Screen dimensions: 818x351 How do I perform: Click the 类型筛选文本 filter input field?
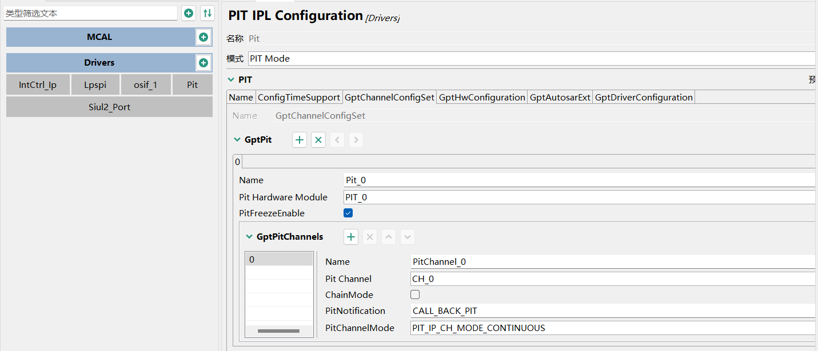point(91,13)
